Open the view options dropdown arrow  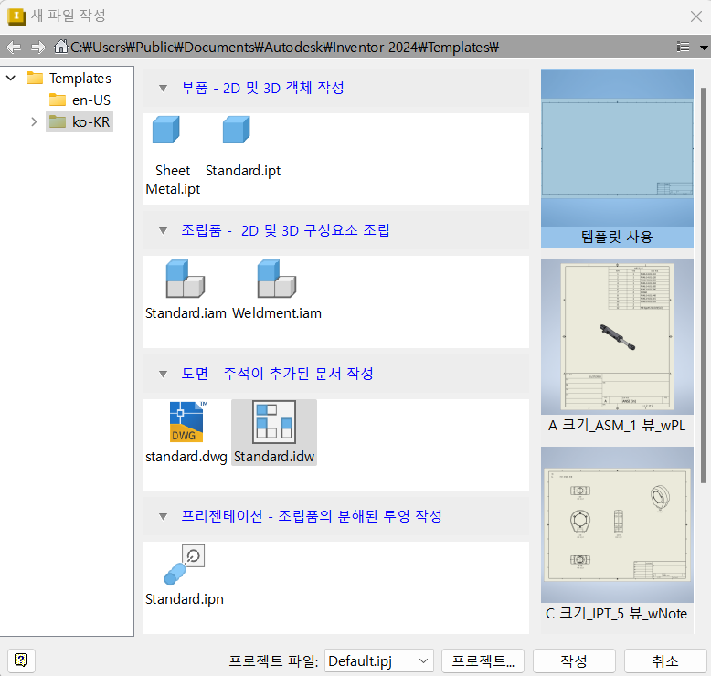point(704,48)
